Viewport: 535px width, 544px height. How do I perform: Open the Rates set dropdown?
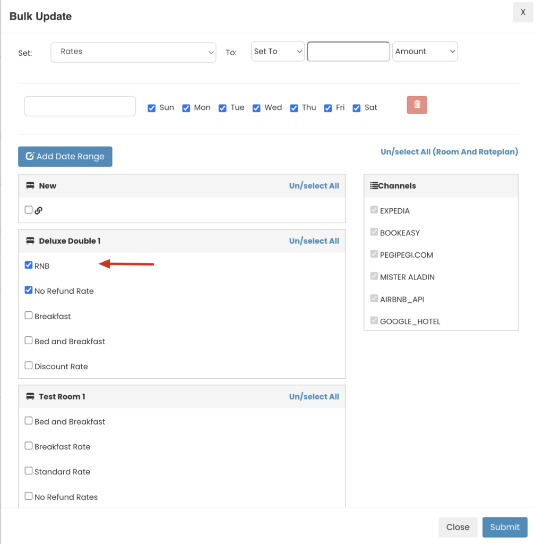tap(133, 53)
